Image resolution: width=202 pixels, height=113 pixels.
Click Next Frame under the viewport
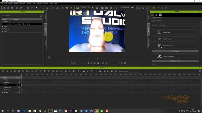point(91,63)
